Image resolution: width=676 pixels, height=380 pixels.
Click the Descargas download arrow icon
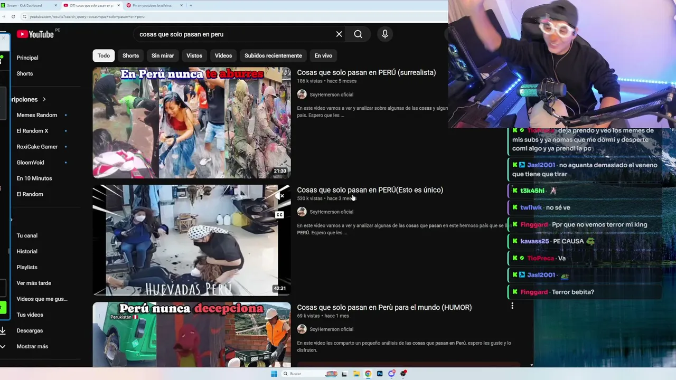(x=3, y=330)
